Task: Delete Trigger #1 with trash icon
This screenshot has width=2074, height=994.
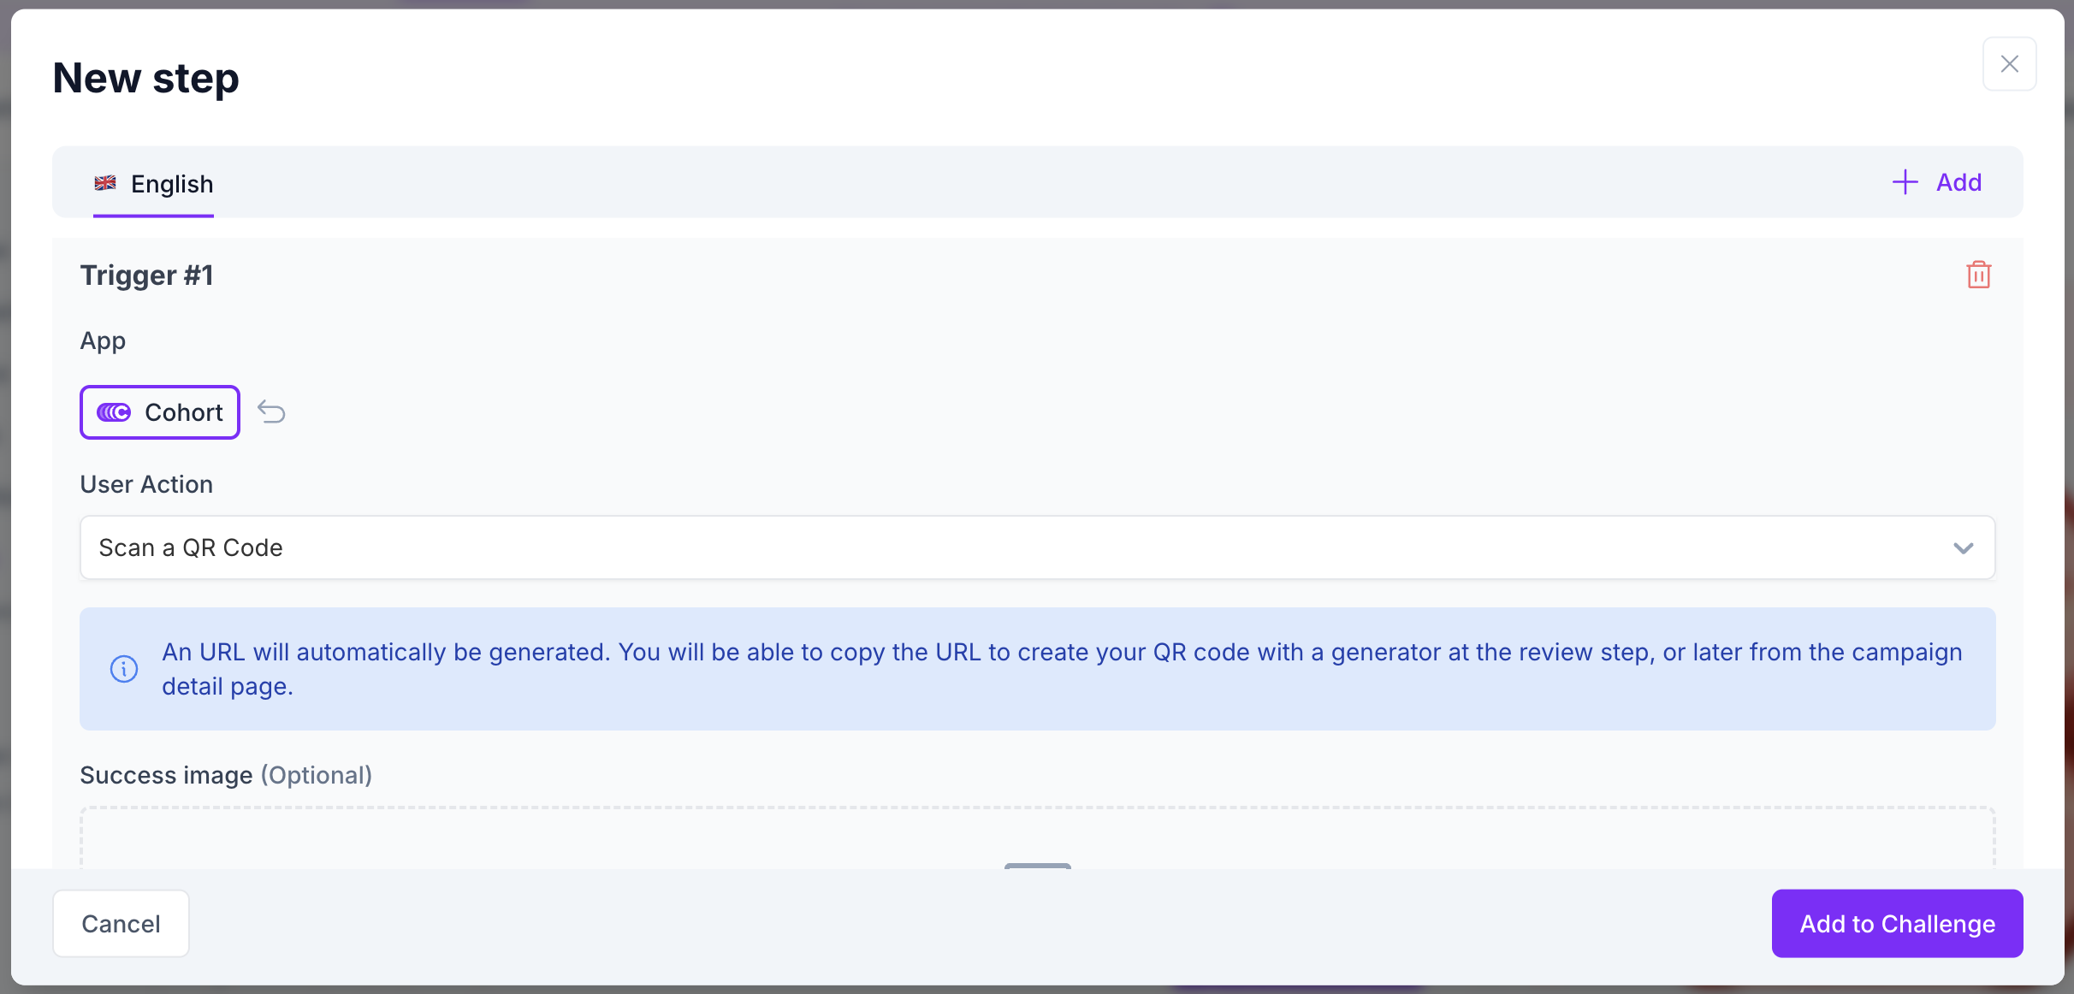Action: pyautogui.click(x=1978, y=275)
